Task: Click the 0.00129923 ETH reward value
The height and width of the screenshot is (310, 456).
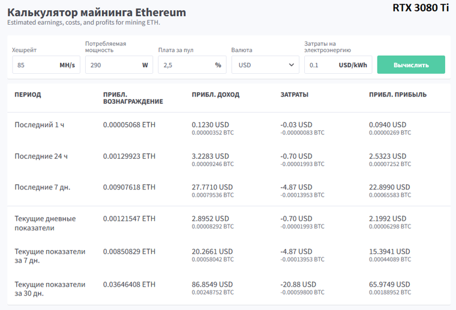Action: coord(129,156)
